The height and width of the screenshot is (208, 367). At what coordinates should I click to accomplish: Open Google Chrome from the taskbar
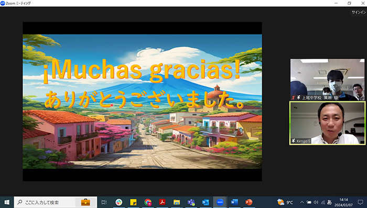point(148,202)
